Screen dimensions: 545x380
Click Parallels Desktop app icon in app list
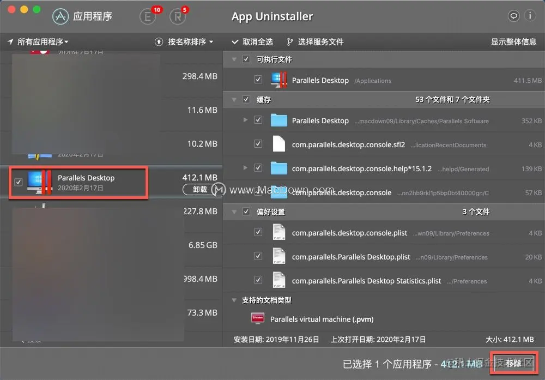tap(40, 182)
